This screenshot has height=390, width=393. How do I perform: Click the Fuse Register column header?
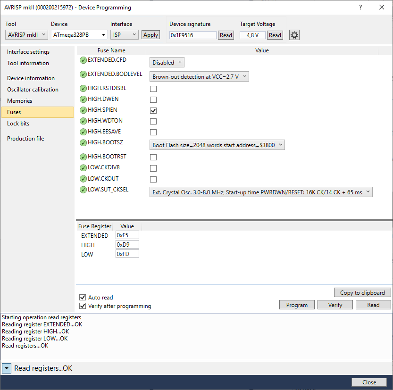coord(95,226)
